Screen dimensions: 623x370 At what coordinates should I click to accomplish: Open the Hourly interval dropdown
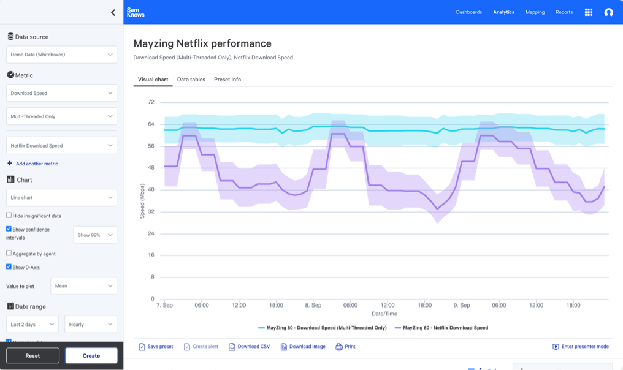pyautogui.click(x=91, y=324)
